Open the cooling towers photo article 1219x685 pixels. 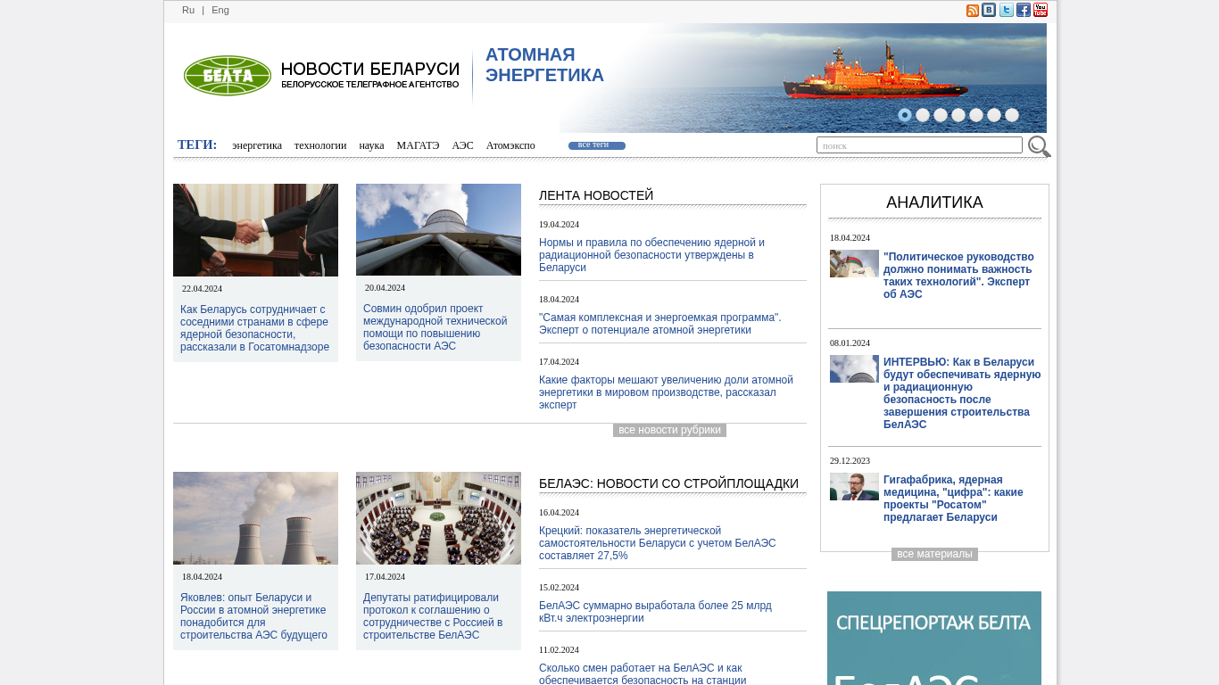click(255, 518)
